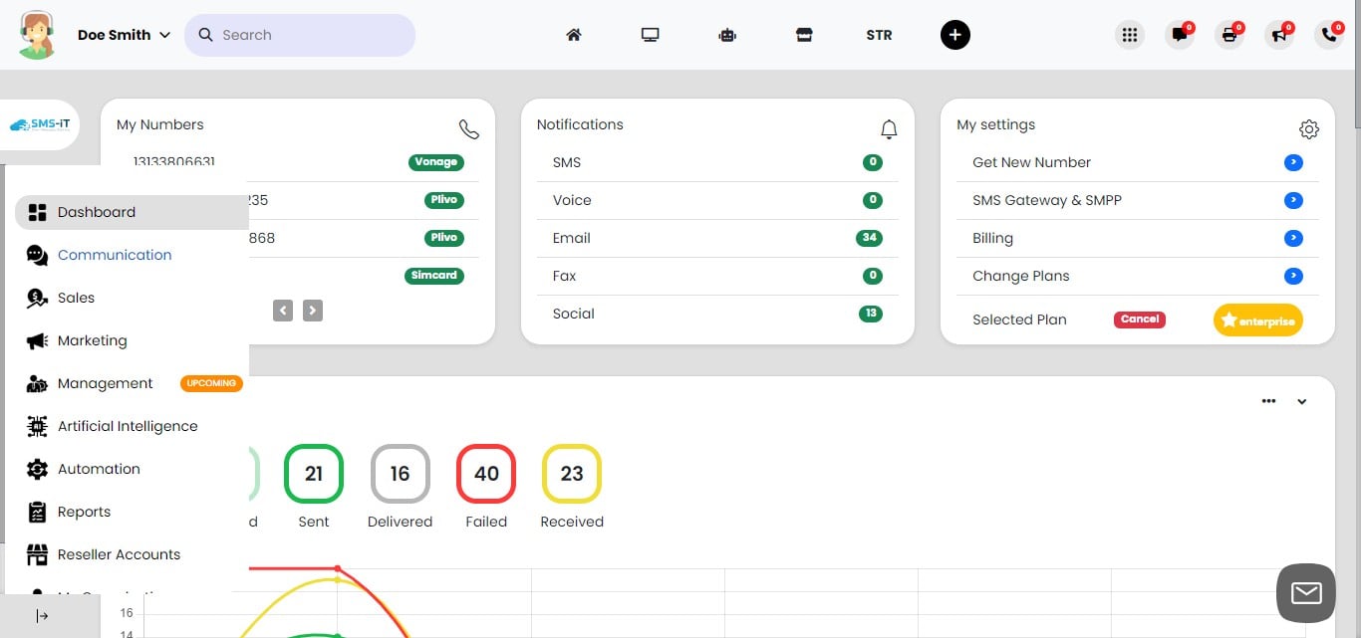The image size is (1361, 638).
Task: Go to previous page of numbers
Action: [x=283, y=311]
